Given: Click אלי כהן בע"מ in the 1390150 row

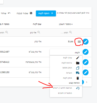Looking at the screenshot, I should (35, 72).
